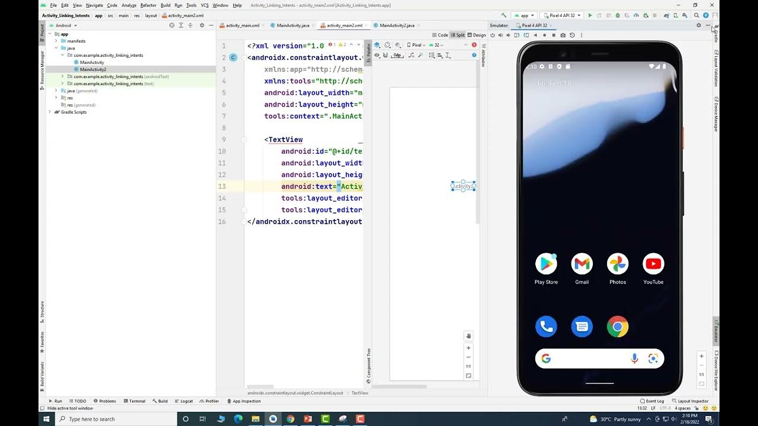Viewport: 758px width, 426px height.
Task: Switch to the activity_main.xml tab
Action: (x=242, y=25)
